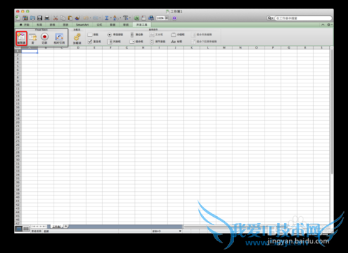Screen dimensions: 348x253
Task: Toggle the Relative Reference icon
Action: tap(59, 38)
